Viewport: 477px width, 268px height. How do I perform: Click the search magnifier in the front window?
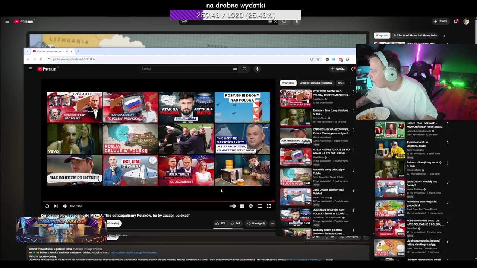coord(244,69)
